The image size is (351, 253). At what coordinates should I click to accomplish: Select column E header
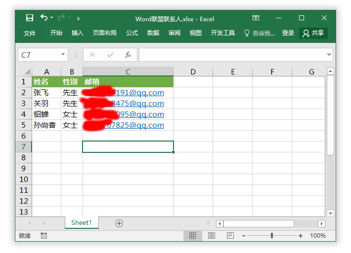point(233,72)
